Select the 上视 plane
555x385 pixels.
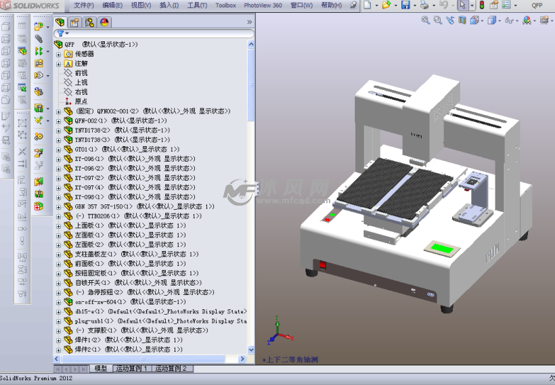click(x=81, y=83)
